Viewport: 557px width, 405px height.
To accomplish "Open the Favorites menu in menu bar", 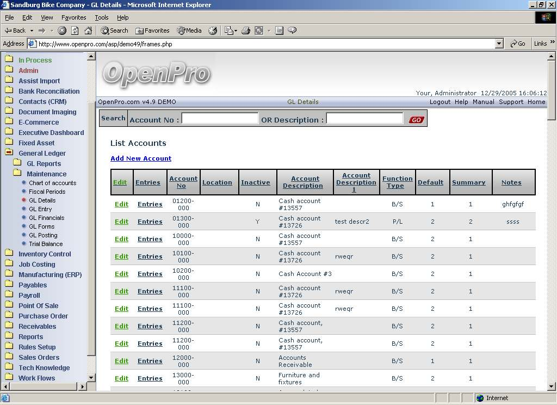I will (73, 17).
